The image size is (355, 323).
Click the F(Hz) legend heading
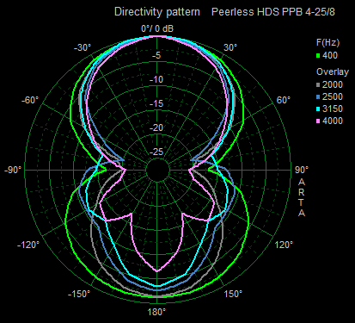(x=328, y=42)
